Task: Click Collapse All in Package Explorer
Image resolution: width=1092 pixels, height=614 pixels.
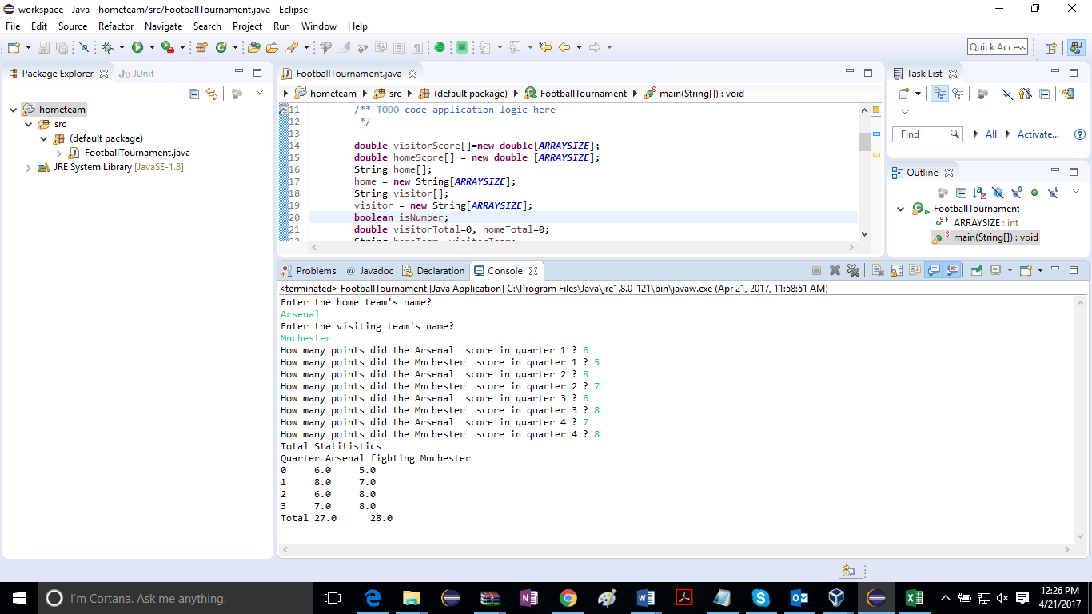Action: (193, 94)
